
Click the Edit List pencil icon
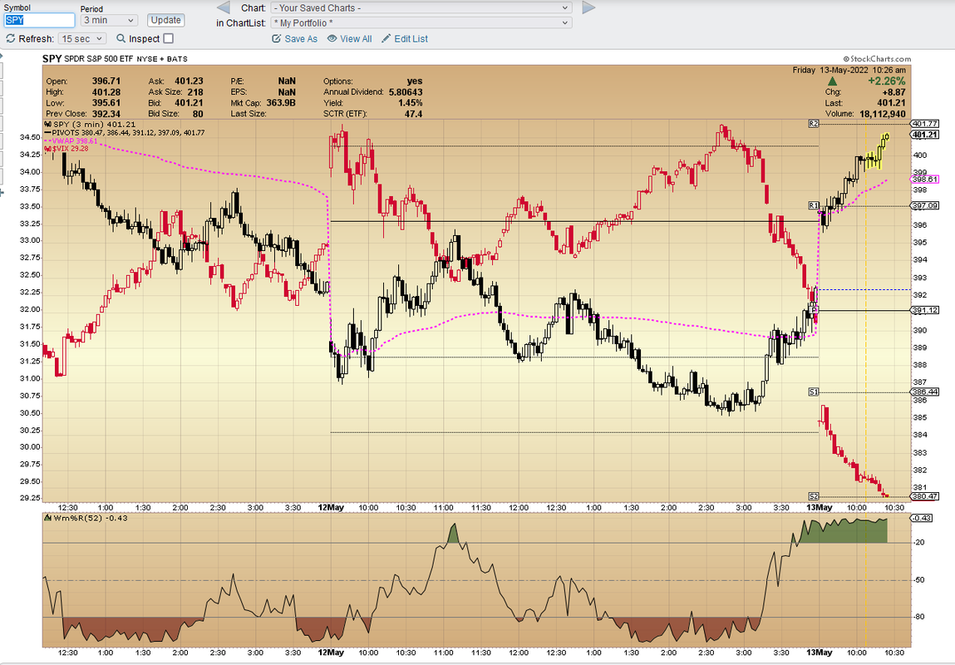tap(386, 38)
